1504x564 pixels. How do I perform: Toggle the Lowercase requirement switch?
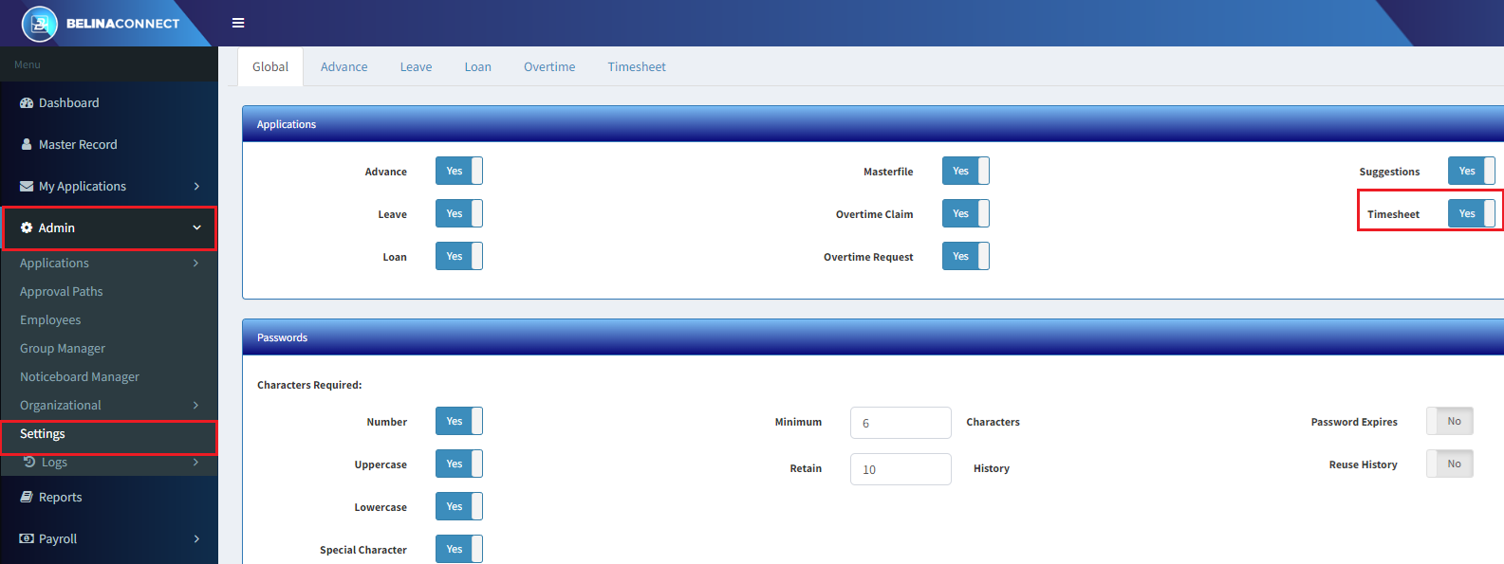click(x=459, y=506)
